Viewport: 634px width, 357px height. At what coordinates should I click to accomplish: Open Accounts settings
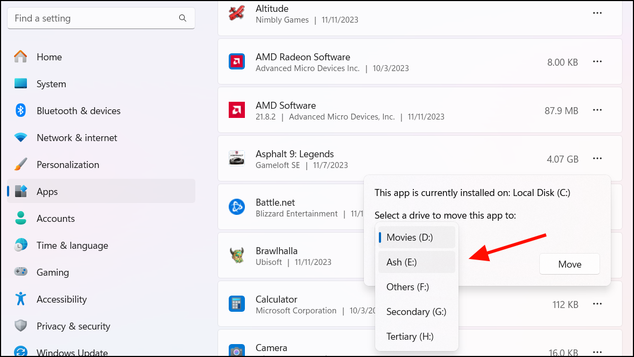[101, 218]
